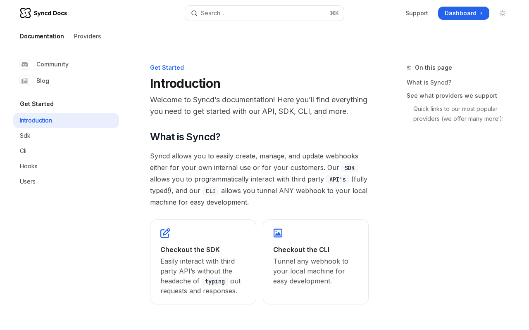Go to the Cli sidebar page
Viewport: 529px width, 330px height.
pyautogui.click(x=23, y=151)
